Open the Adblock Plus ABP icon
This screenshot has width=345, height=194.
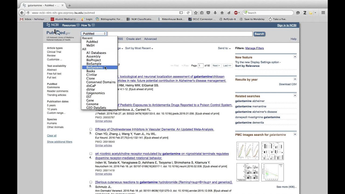(236, 13)
